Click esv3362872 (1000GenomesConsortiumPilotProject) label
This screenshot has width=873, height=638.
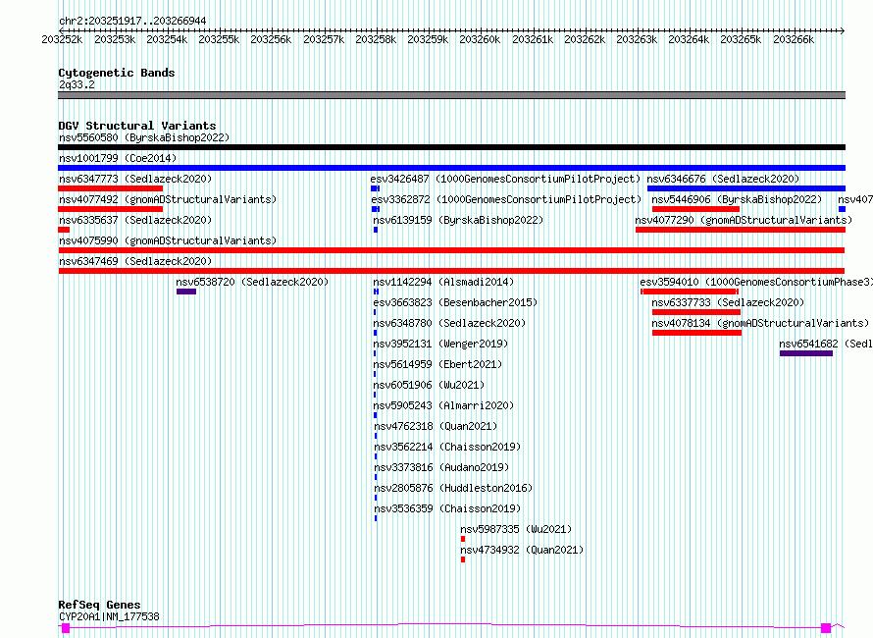tap(506, 199)
